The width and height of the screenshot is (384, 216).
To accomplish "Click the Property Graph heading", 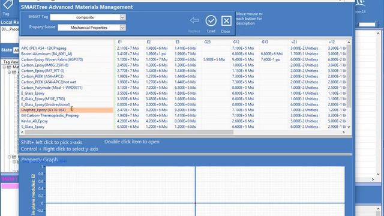I will 39,160.
